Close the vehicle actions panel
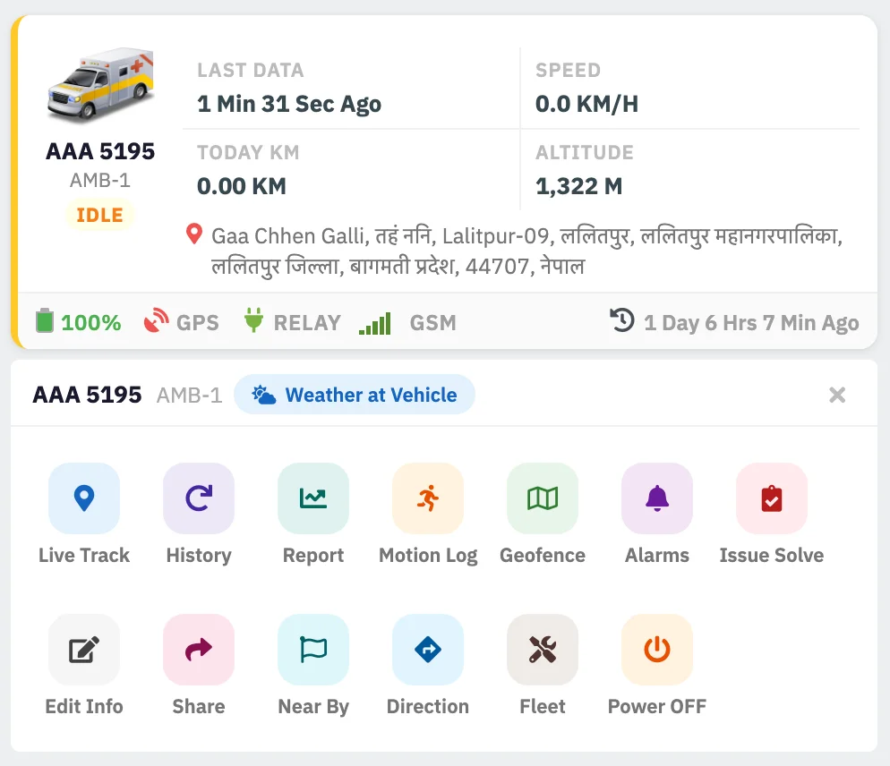 (x=837, y=395)
